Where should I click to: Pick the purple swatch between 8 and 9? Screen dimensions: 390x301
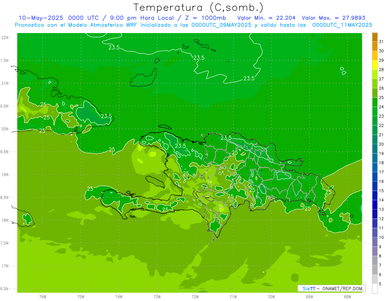coord(375,251)
